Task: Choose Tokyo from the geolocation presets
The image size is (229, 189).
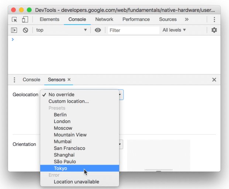Action: click(x=60, y=168)
